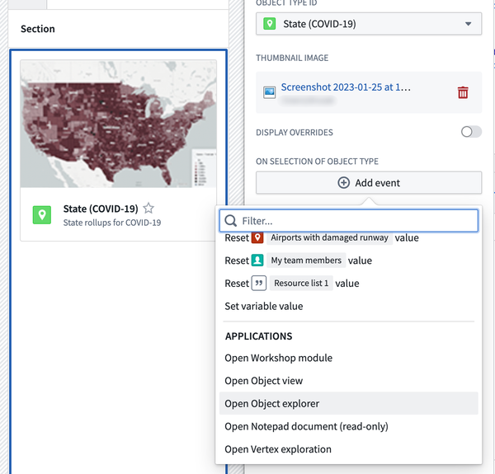Click the Add event button
Screen dimensions: 495x474
[x=369, y=183]
